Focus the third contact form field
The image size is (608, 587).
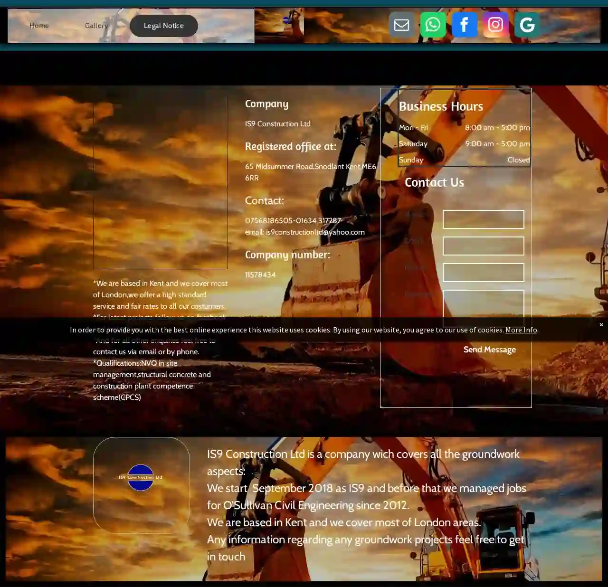[x=484, y=273]
